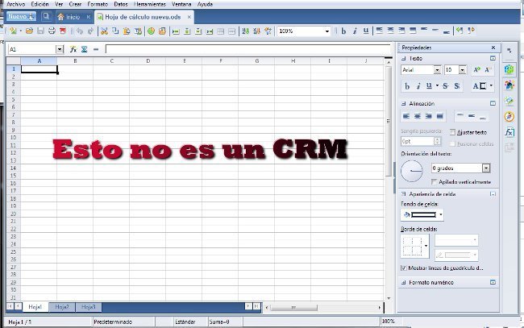Toggle italic i in the Propiedades Texto panel
Image resolution: width=524 pixels, height=328 pixels.
coord(418,86)
